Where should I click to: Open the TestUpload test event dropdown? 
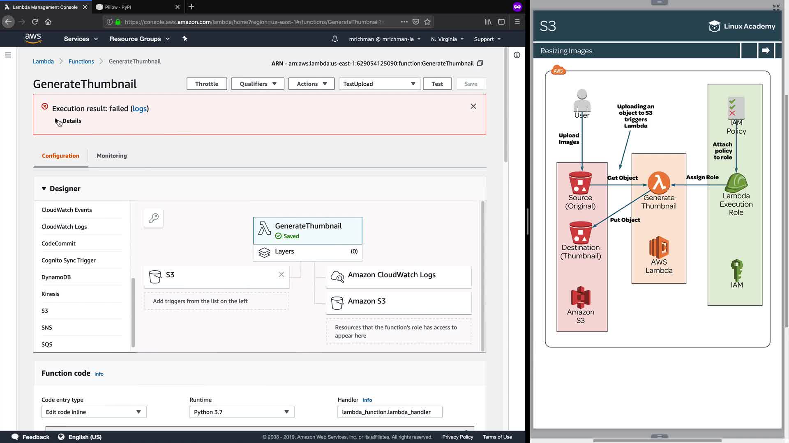(x=379, y=84)
